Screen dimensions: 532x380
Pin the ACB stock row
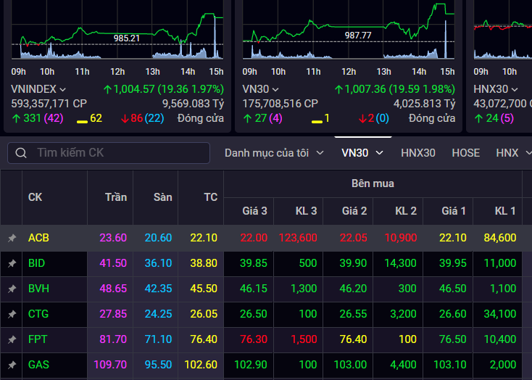[12, 238]
